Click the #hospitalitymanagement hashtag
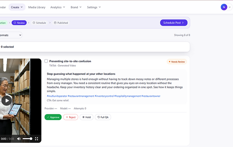Screen dimensions: 233x147 click(x=128, y=96)
